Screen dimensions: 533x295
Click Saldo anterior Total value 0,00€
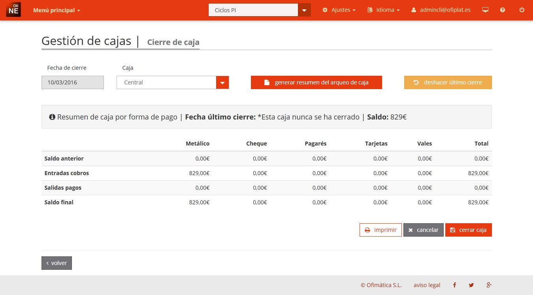pos(481,159)
